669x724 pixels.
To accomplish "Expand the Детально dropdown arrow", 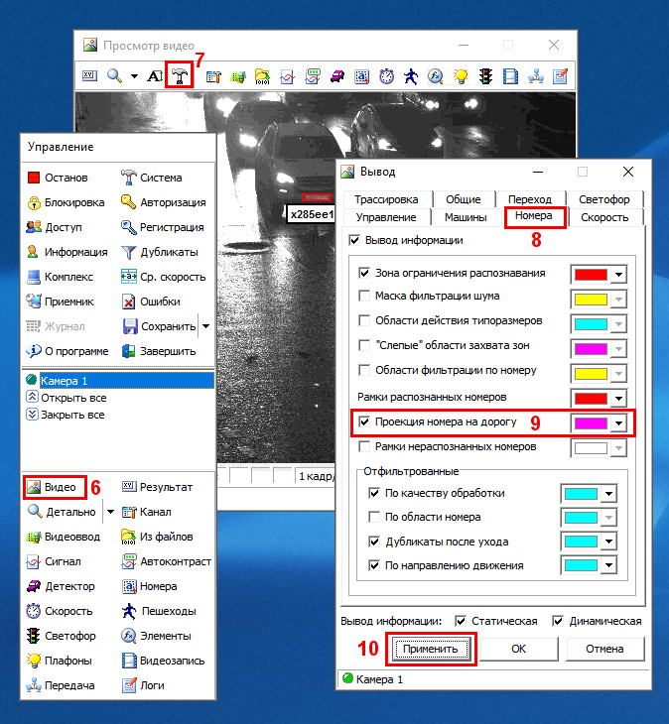I will coord(110,512).
